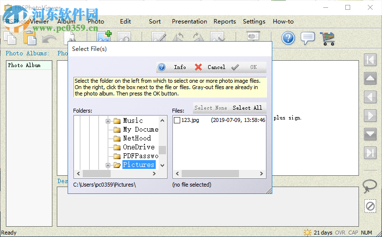The width and height of the screenshot is (382, 237).
Task: Click the folders vertical scrollbar thumb
Action: click(162, 150)
